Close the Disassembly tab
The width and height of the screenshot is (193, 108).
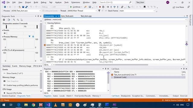point(59,16)
